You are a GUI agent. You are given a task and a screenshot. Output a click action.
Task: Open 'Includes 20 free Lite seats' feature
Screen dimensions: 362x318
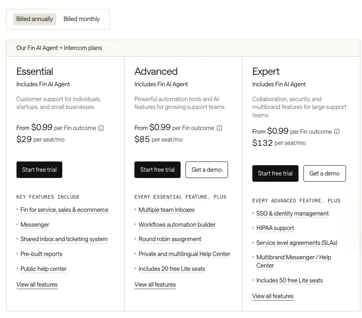point(172,269)
